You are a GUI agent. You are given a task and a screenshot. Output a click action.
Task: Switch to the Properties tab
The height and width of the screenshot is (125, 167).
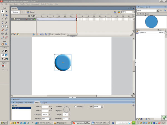click(x=19, y=102)
